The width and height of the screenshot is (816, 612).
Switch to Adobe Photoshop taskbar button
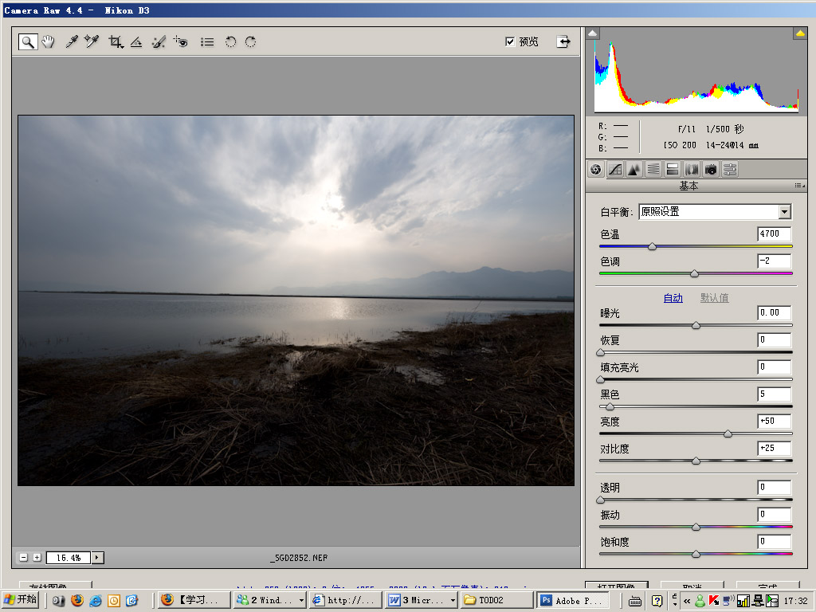[x=572, y=600]
